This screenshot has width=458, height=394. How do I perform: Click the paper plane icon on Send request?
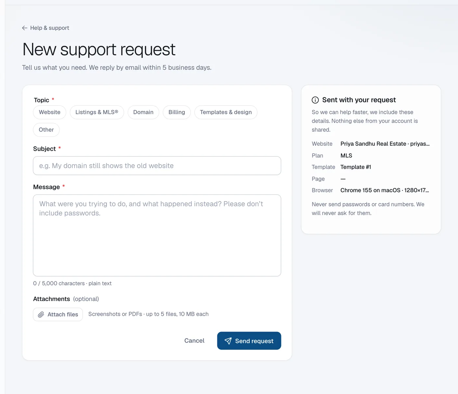[x=228, y=341]
